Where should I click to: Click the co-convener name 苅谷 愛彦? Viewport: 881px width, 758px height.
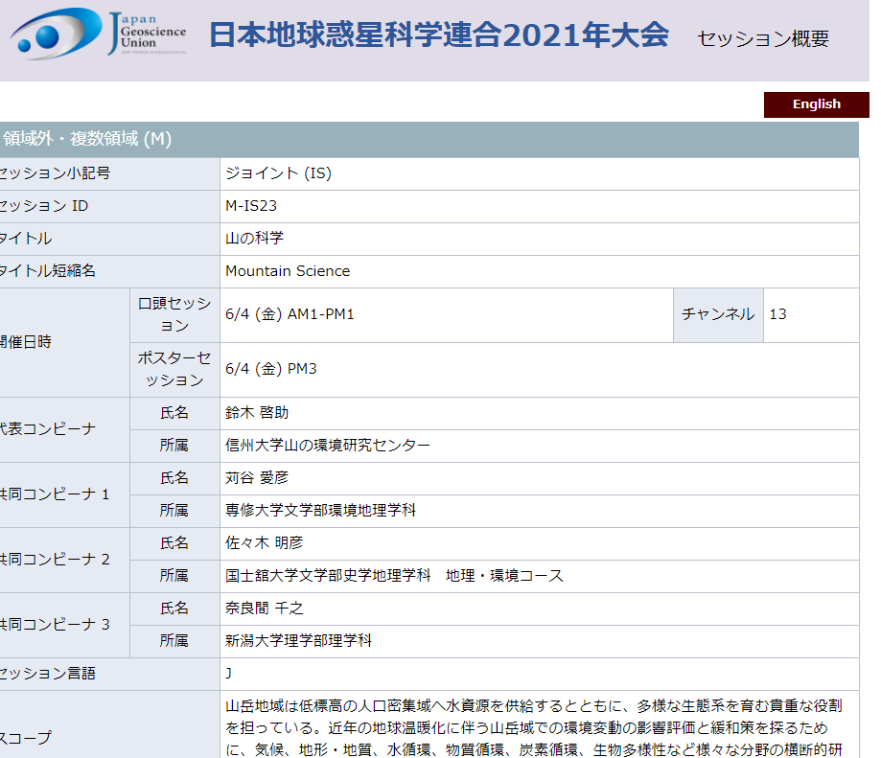tap(257, 478)
